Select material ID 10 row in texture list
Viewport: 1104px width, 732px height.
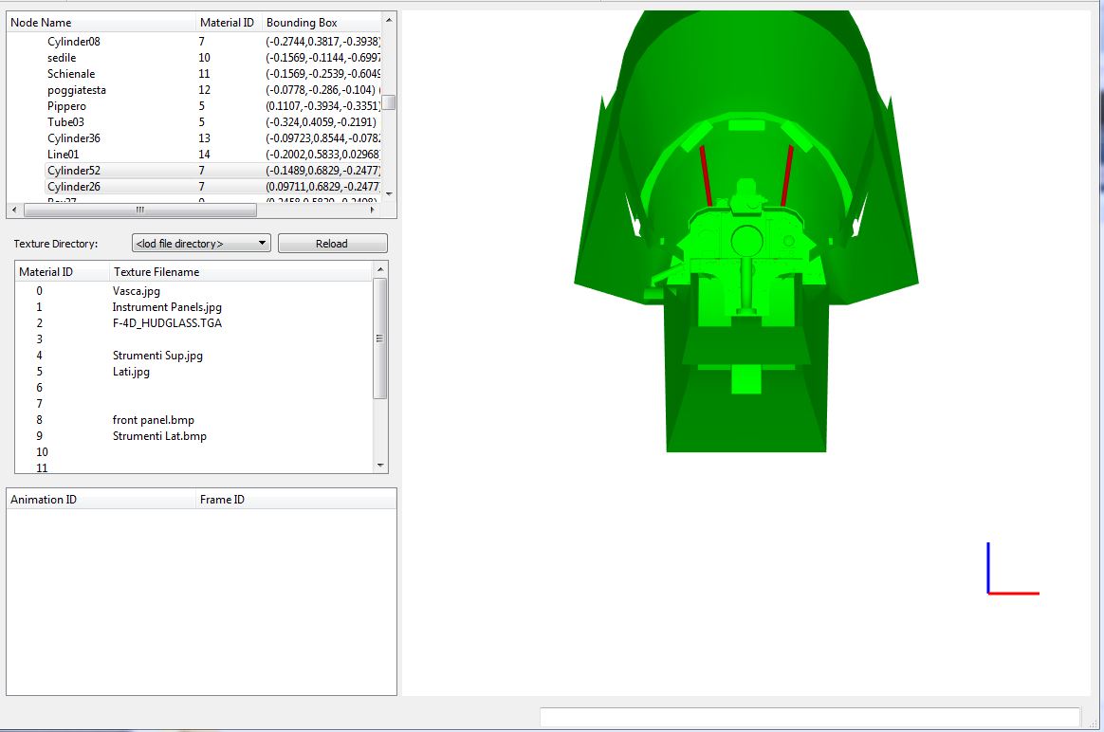point(194,452)
